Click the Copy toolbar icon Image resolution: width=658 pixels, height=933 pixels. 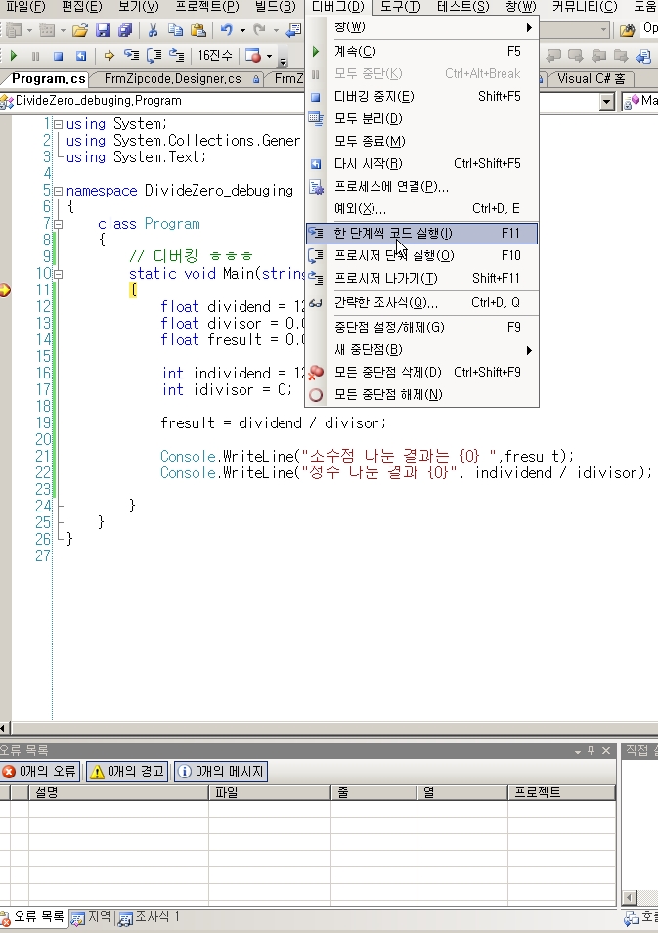(175, 30)
